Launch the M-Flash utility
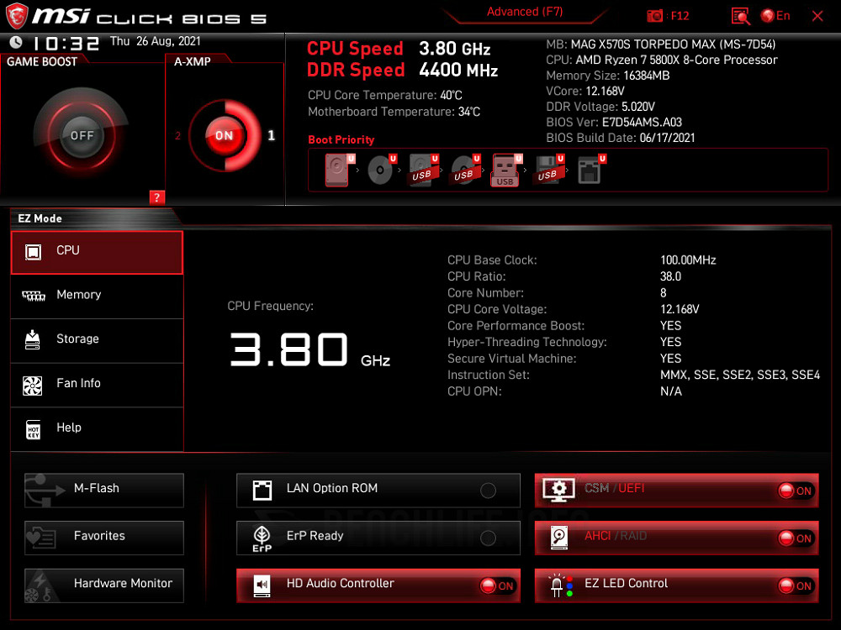Image resolution: width=841 pixels, height=630 pixels. [x=103, y=490]
